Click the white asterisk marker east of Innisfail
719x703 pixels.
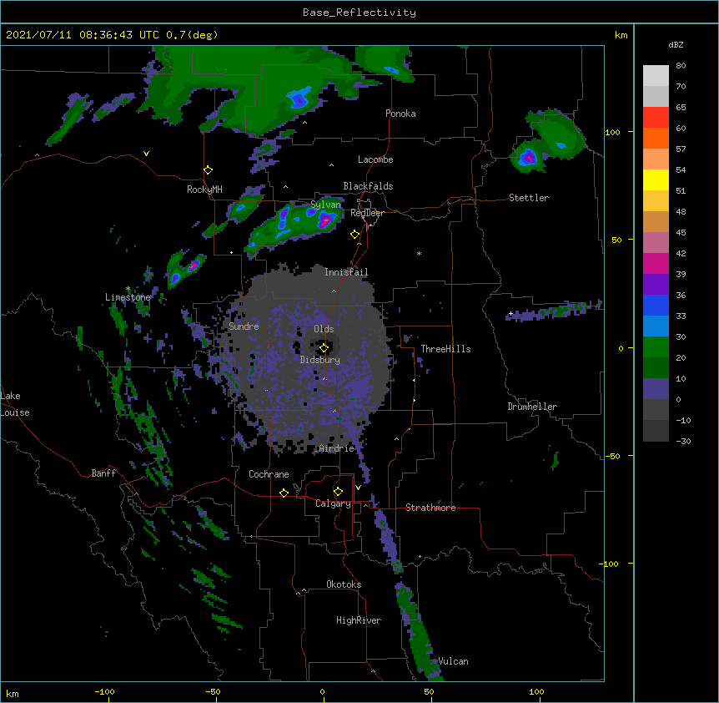tap(419, 254)
